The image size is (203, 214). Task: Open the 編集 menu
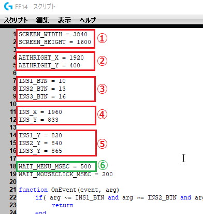(x=42, y=20)
